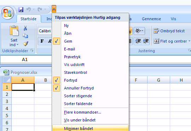Select column F header
Viewport: 191px width, 131px height.
[138, 80]
